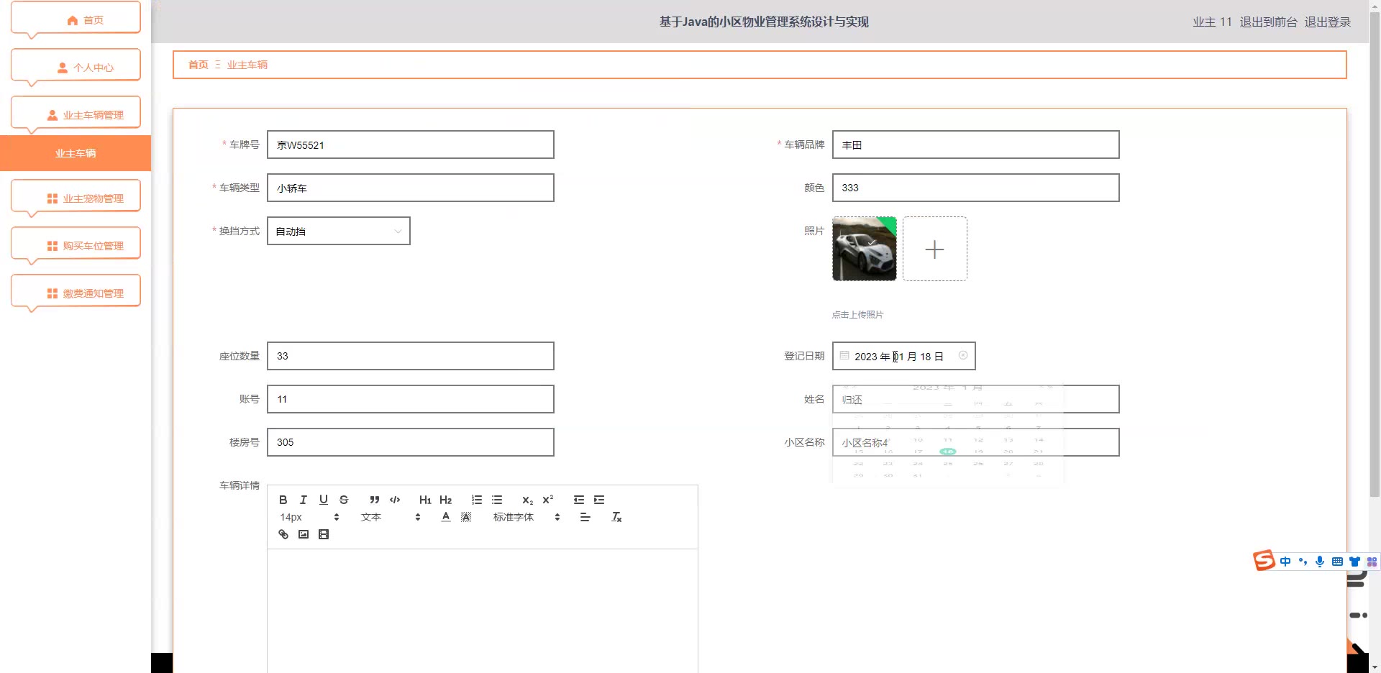This screenshot has width=1381, height=673.
Task: Focus the 车辆类型 input field
Action: click(x=411, y=188)
